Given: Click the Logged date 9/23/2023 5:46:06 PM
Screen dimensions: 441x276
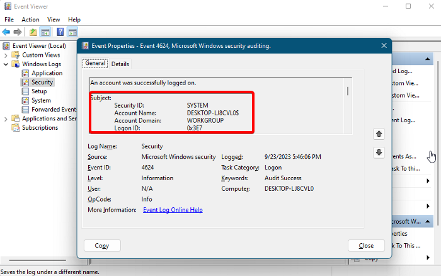Looking at the screenshot, I should coord(292,157).
